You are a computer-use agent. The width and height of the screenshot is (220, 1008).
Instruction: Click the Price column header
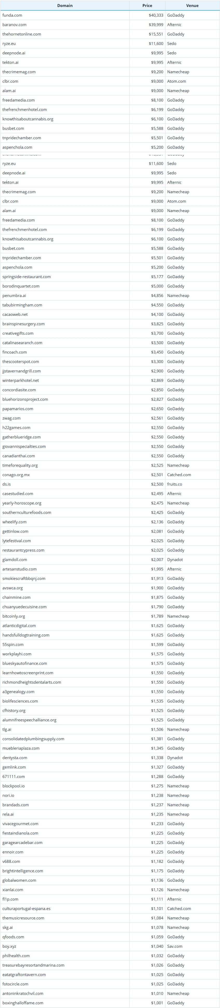(147, 5)
